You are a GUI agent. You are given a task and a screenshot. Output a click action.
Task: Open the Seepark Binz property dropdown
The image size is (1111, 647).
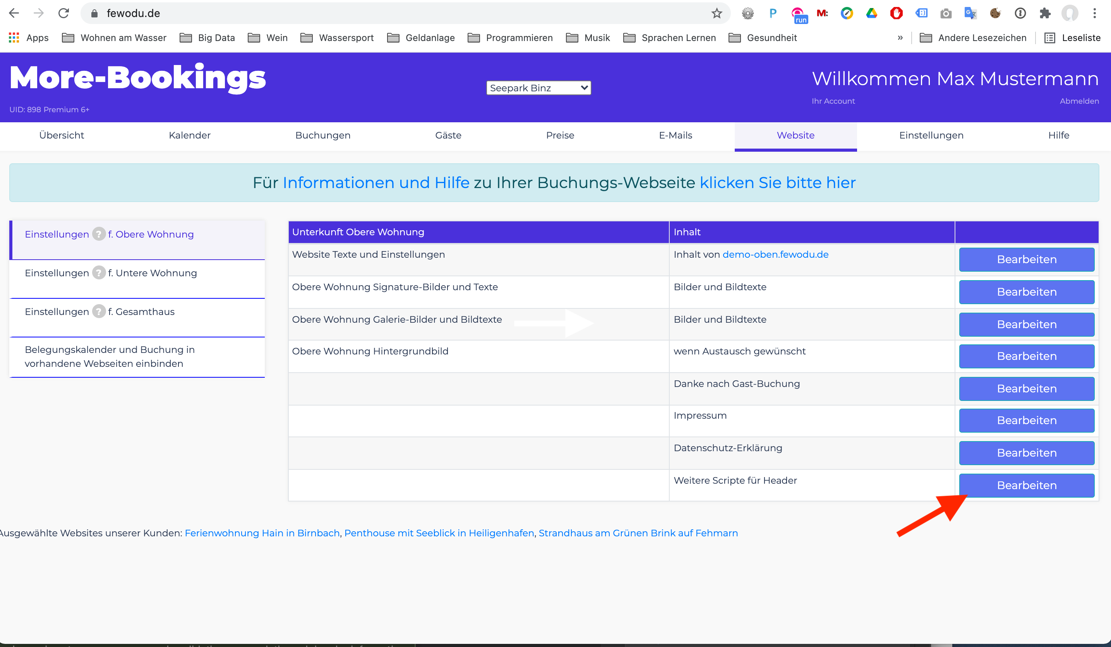tap(538, 88)
